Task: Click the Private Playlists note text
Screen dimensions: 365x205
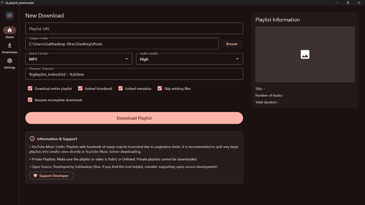Action: pos(113,159)
